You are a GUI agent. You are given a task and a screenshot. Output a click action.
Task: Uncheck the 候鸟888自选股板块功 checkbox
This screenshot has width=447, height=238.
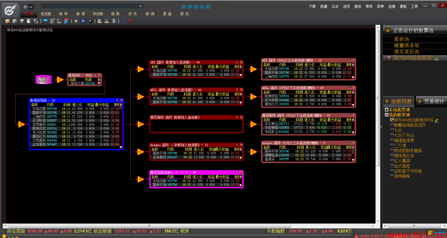pos(392,120)
